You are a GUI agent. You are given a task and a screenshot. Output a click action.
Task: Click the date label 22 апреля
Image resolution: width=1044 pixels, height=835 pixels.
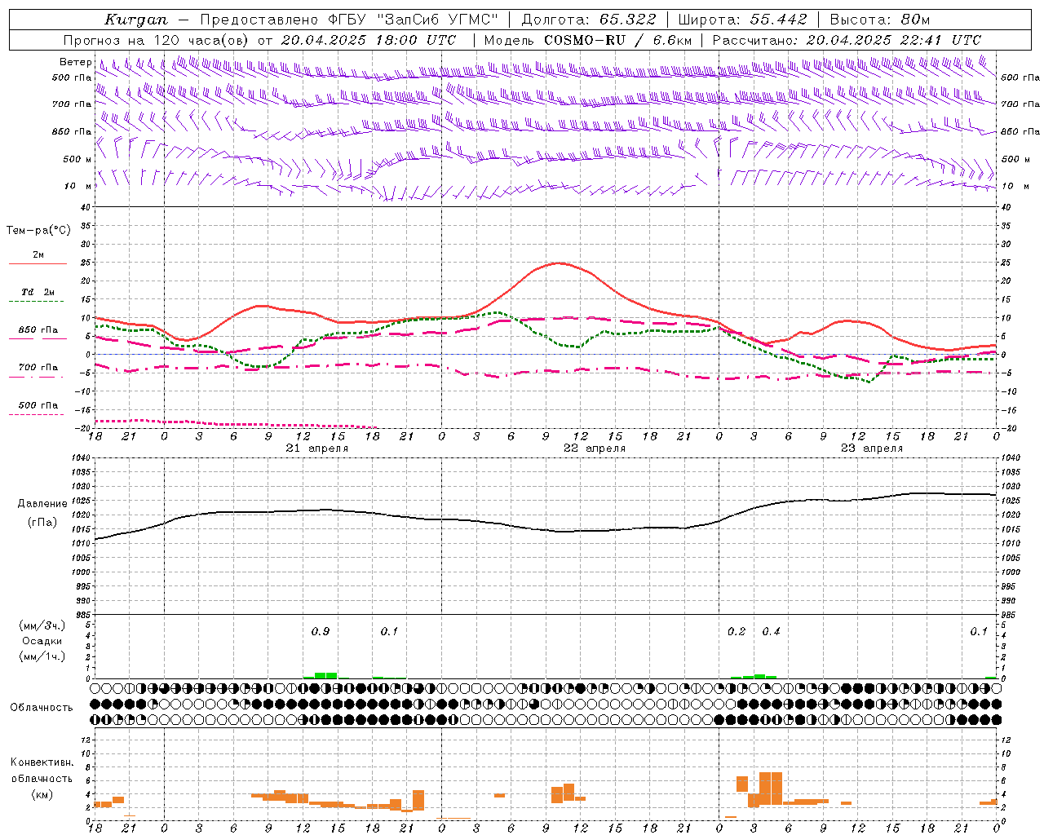[595, 448]
